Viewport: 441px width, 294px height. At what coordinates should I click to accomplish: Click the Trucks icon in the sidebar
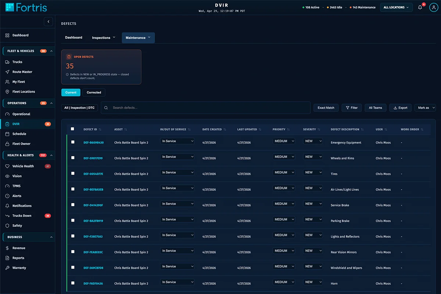pyautogui.click(x=7, y=62)
